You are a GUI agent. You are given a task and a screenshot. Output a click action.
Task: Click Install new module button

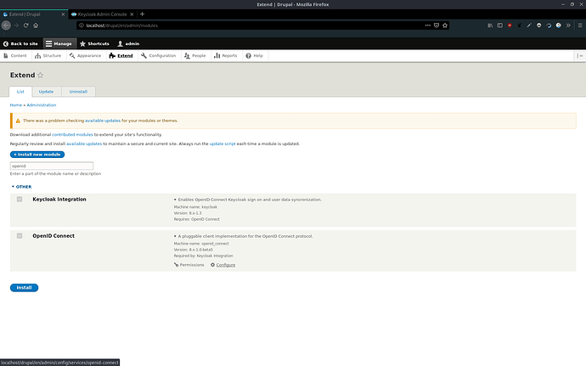pyautogui.click(x=37, y=155)
